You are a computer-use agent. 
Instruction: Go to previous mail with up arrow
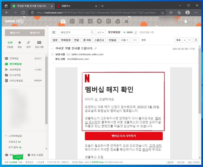[185, 40]
